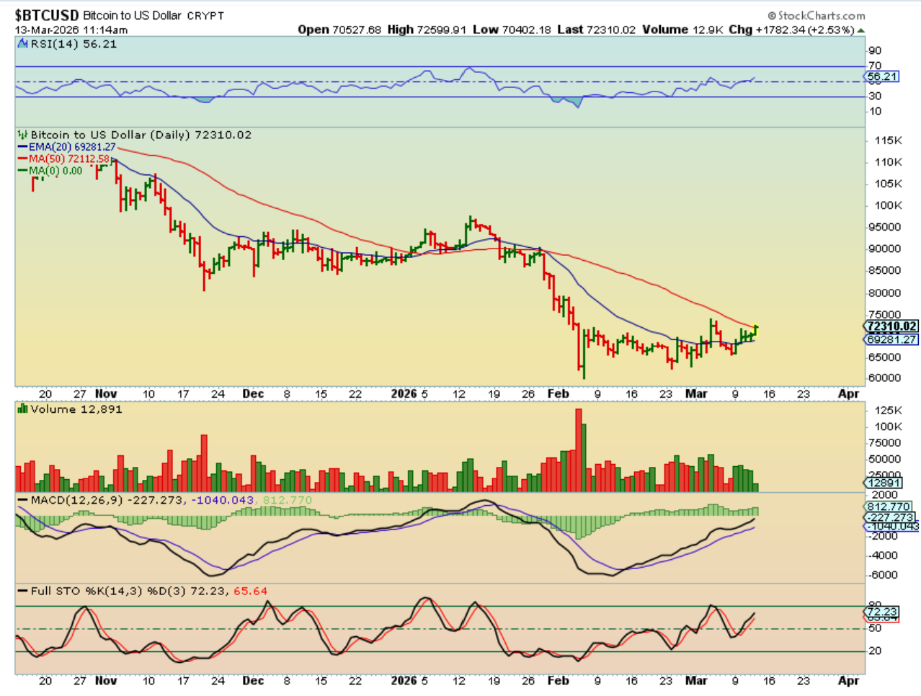Image resolution: width=921 pixels, height=696 pixels.
Task: Click the StockCharts.com copyright logo
Action: coord(816,15)
